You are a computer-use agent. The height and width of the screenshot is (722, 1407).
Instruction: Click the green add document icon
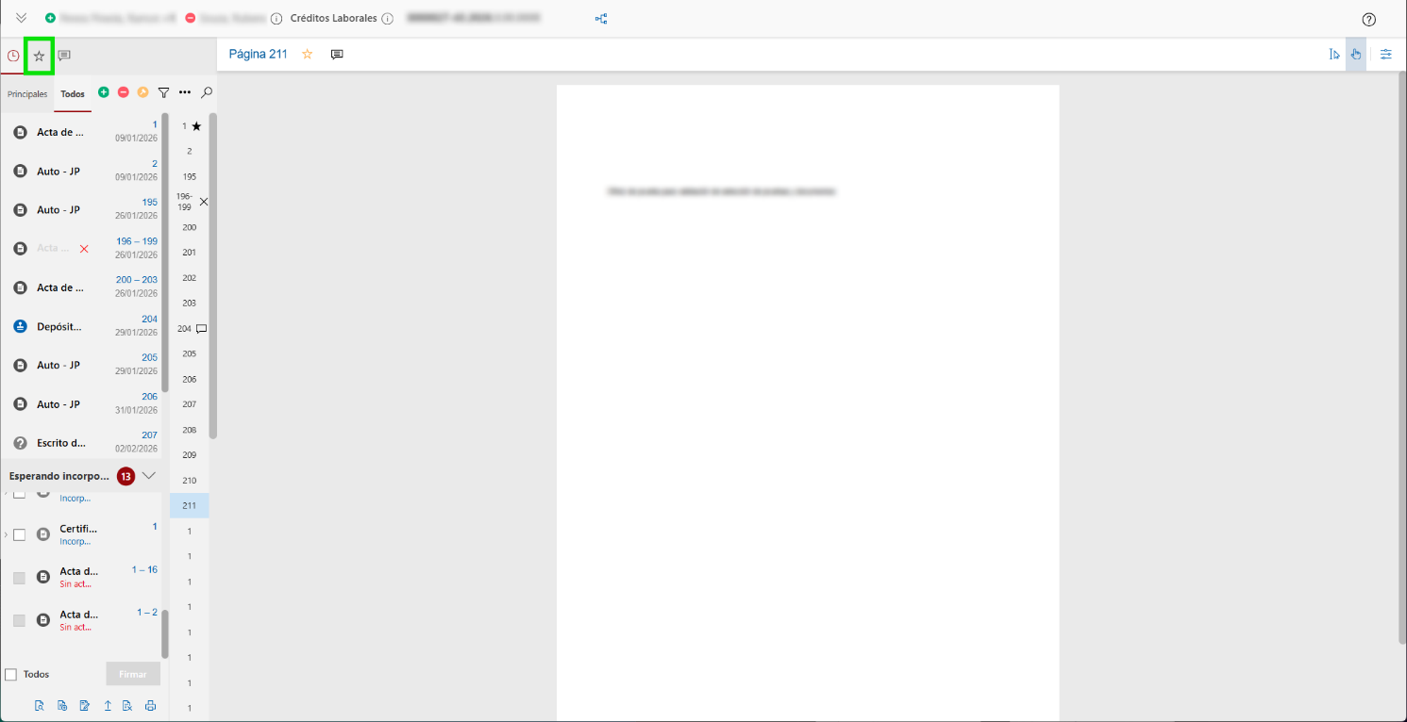tap(104, 92)
